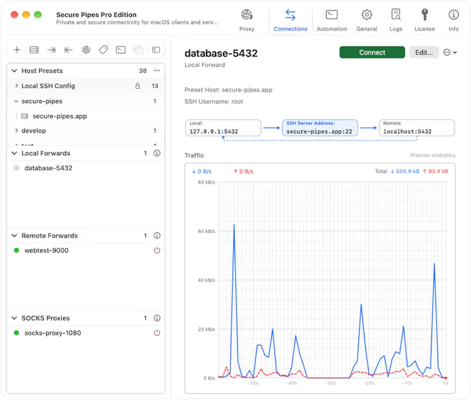Click the SSH Username: root text

[x=214, y=102]
